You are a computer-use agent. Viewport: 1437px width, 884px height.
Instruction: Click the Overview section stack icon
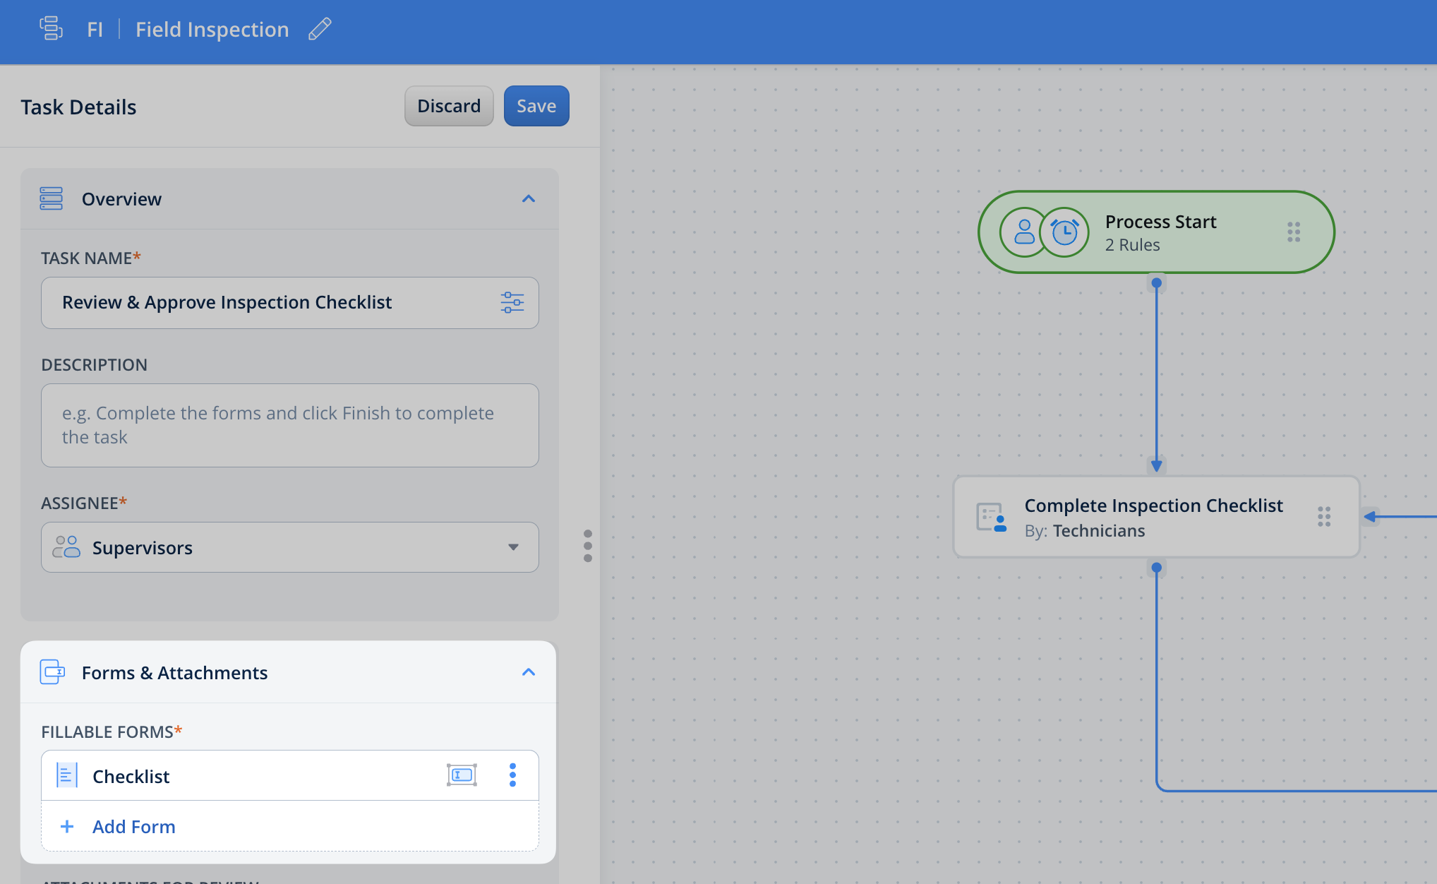pos(52,198)
